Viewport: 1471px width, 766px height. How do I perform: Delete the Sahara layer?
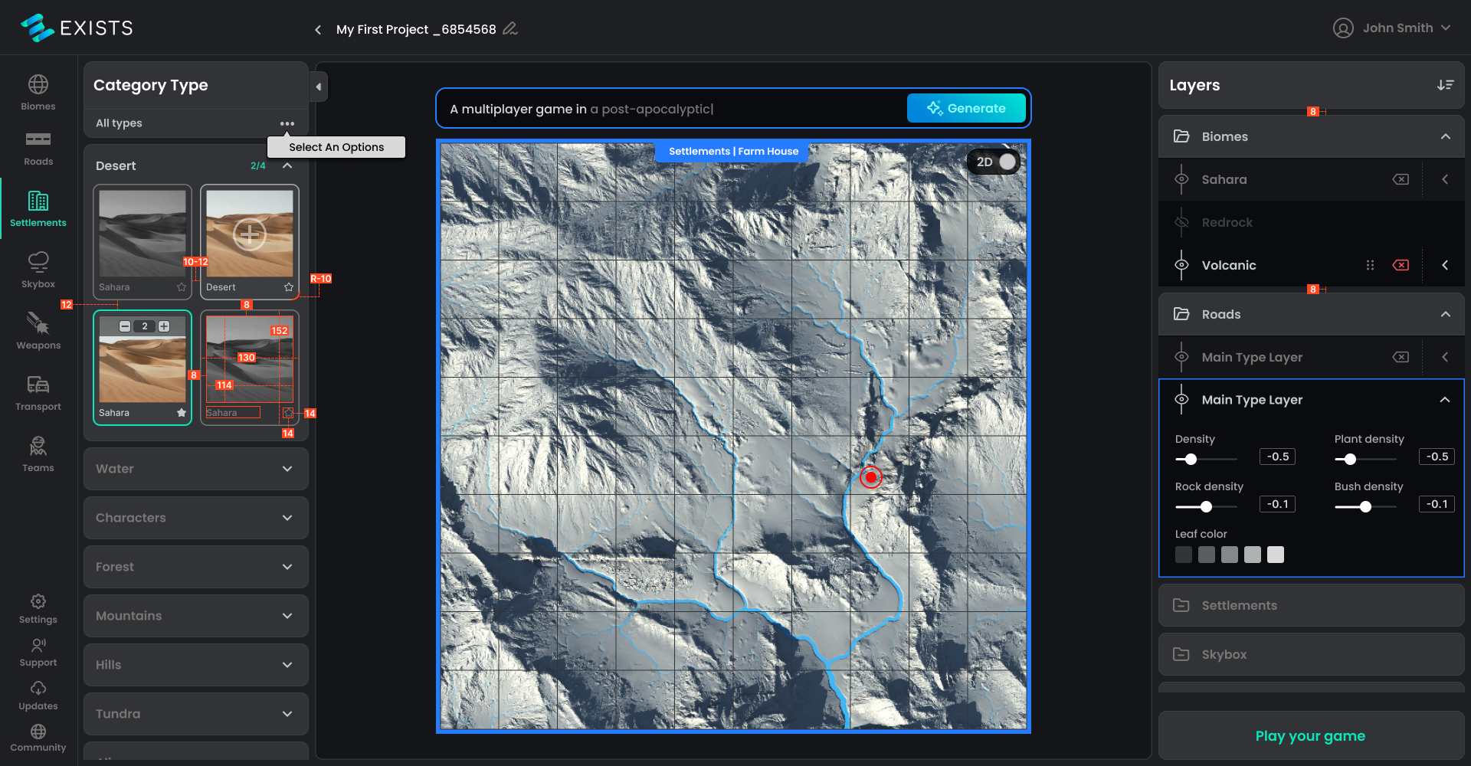[1401, 179]
